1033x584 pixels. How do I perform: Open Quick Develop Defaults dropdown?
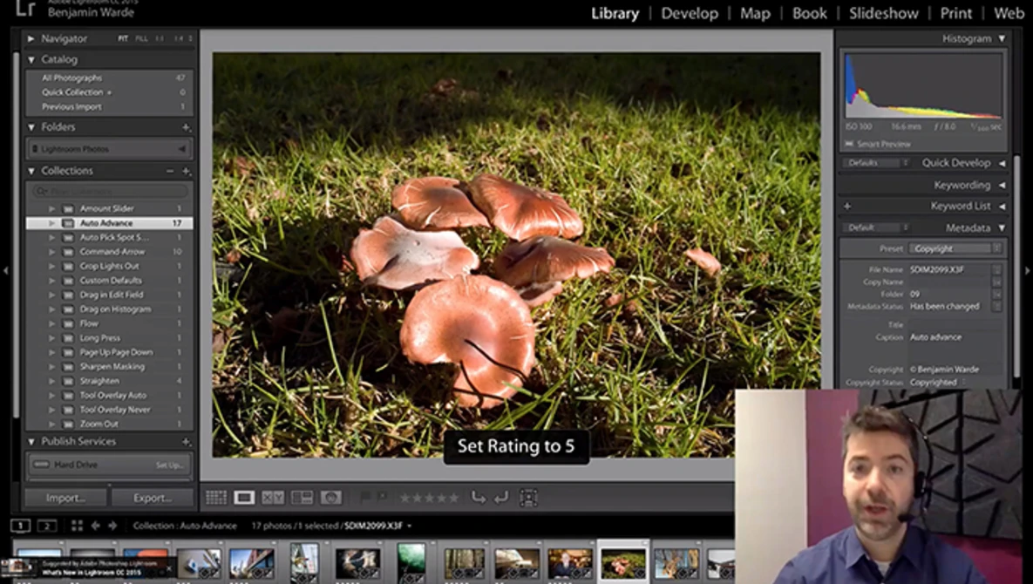(x=877, y=163)
